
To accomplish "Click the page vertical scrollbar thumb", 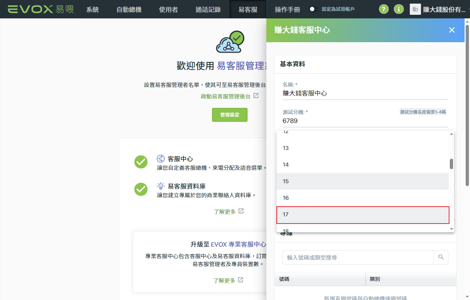I will coord(467,105).
